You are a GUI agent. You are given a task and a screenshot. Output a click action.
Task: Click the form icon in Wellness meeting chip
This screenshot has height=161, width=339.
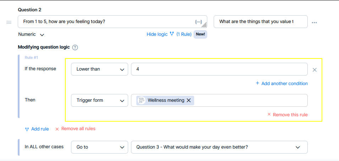click(x=142, y=100)
